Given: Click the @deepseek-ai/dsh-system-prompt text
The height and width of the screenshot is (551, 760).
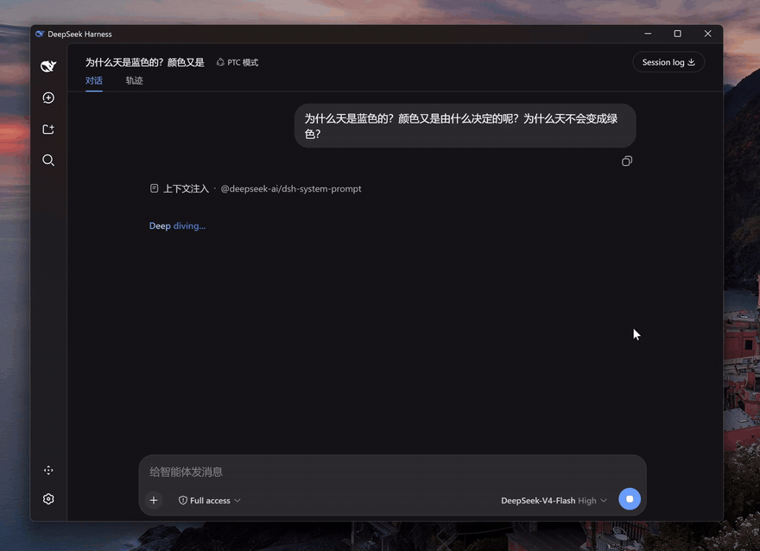Looking at the screenshot, I should tap(291, 189).
